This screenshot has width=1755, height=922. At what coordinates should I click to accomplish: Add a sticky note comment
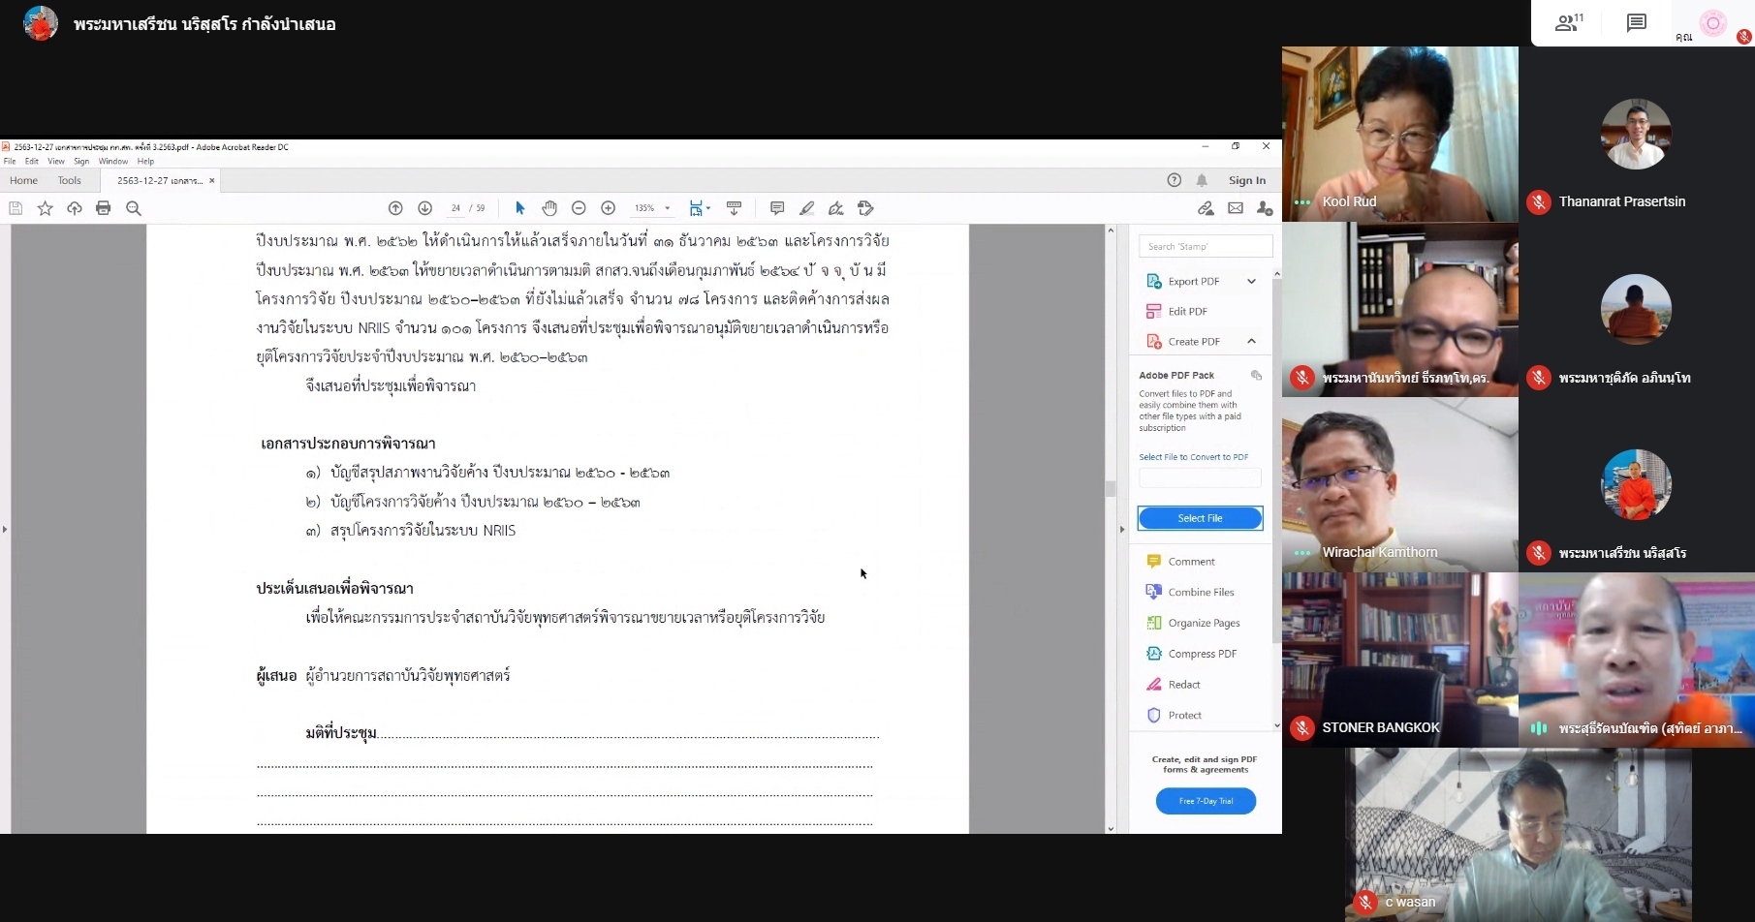pyautogui.click(x=776, y=208)
